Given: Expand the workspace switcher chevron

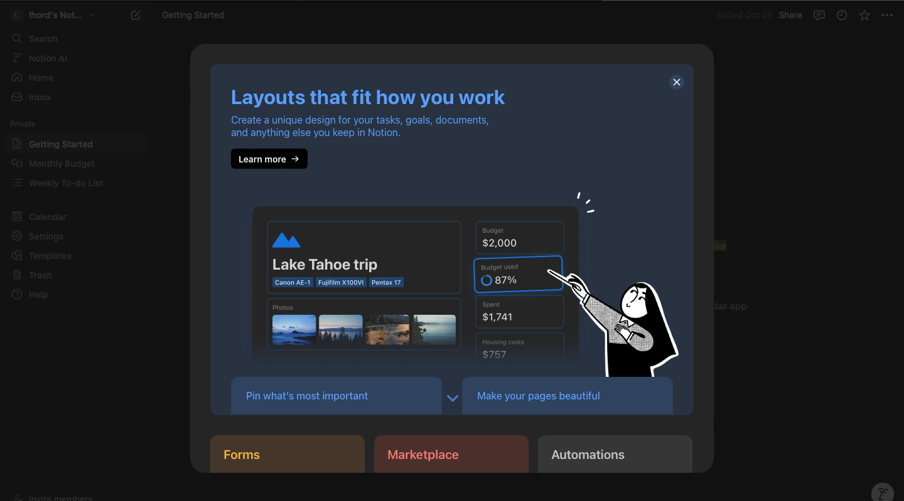Looking at the screenshot, I should click(x=92, y=15).
